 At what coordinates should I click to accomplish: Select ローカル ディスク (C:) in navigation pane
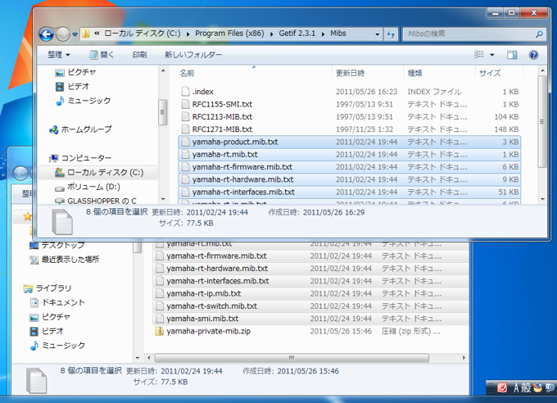click(x=99, y=172)
